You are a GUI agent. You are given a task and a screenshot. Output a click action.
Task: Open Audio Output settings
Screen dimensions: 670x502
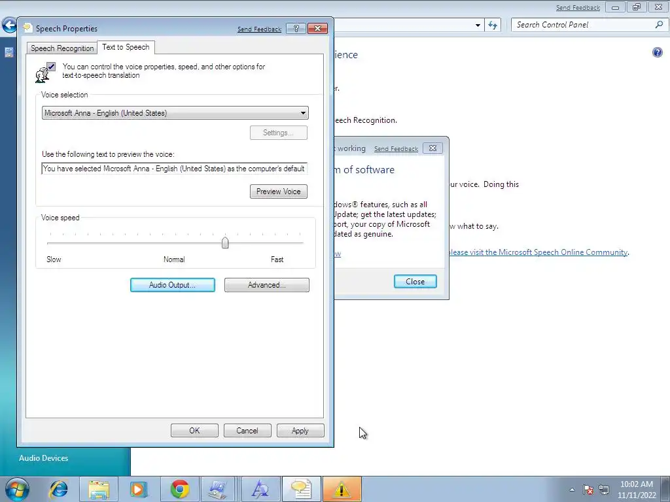pyautogui.click(x=173, y=285)
